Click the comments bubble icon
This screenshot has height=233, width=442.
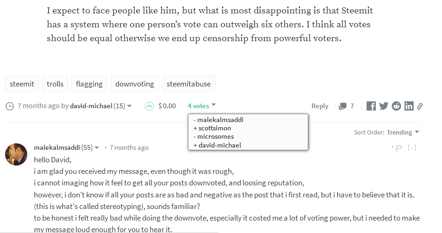(343, 106)
